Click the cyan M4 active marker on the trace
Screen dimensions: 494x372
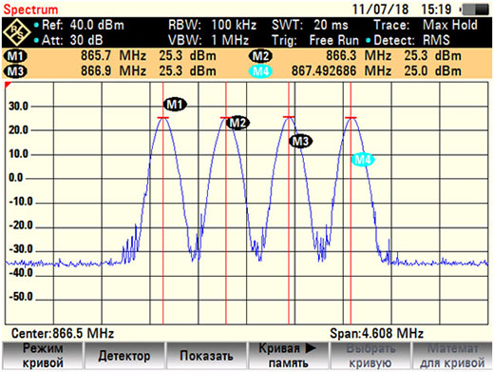tap(363, 160)
